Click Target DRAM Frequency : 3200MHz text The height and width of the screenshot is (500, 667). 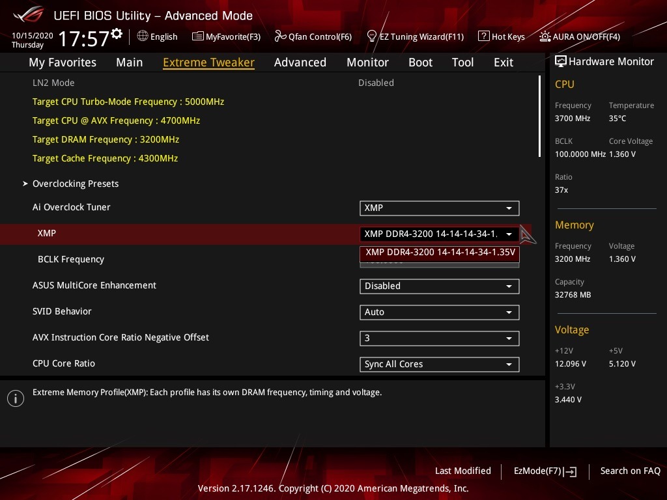point(106,139)
